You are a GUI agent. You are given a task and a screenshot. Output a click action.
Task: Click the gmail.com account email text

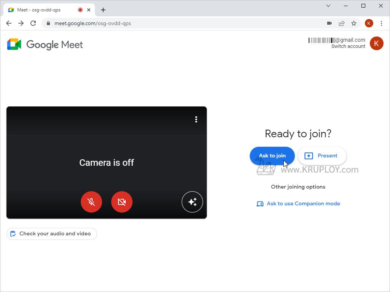coord(337,40)
